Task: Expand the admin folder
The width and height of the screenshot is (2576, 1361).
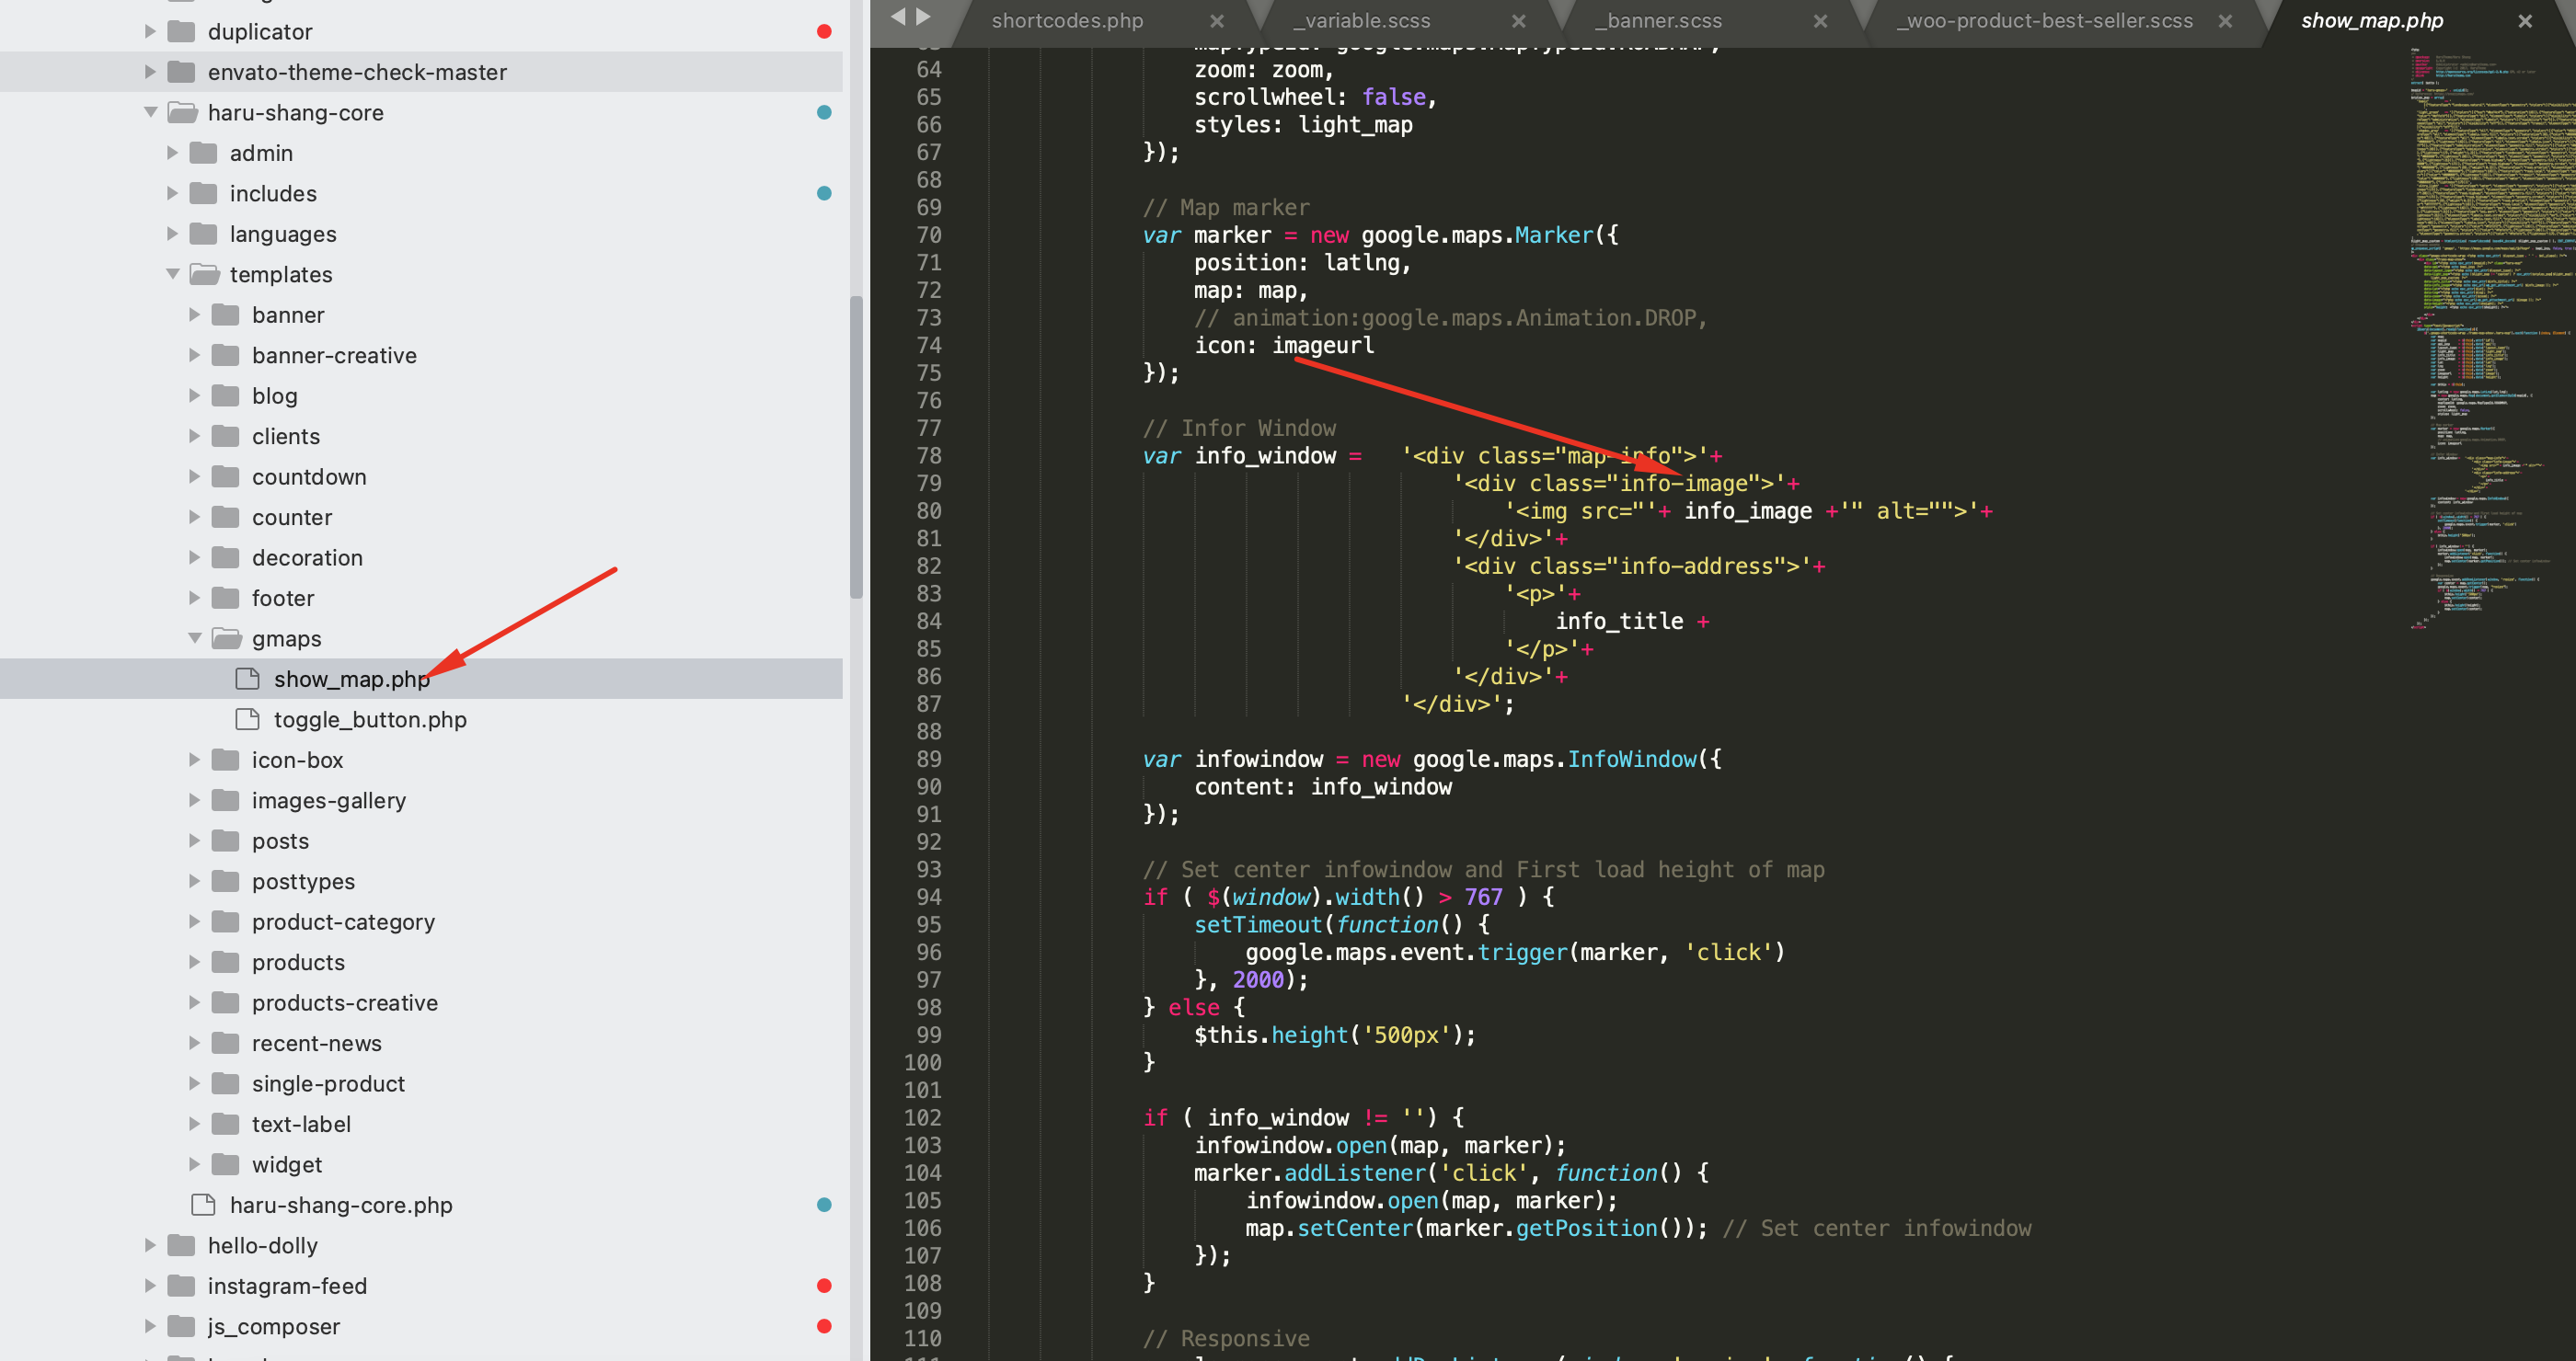Action: (172, 153)
